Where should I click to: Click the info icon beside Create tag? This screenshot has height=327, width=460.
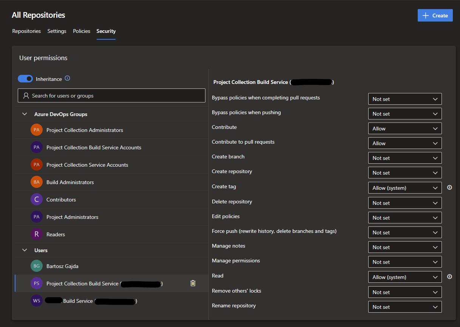click(449, 188)
